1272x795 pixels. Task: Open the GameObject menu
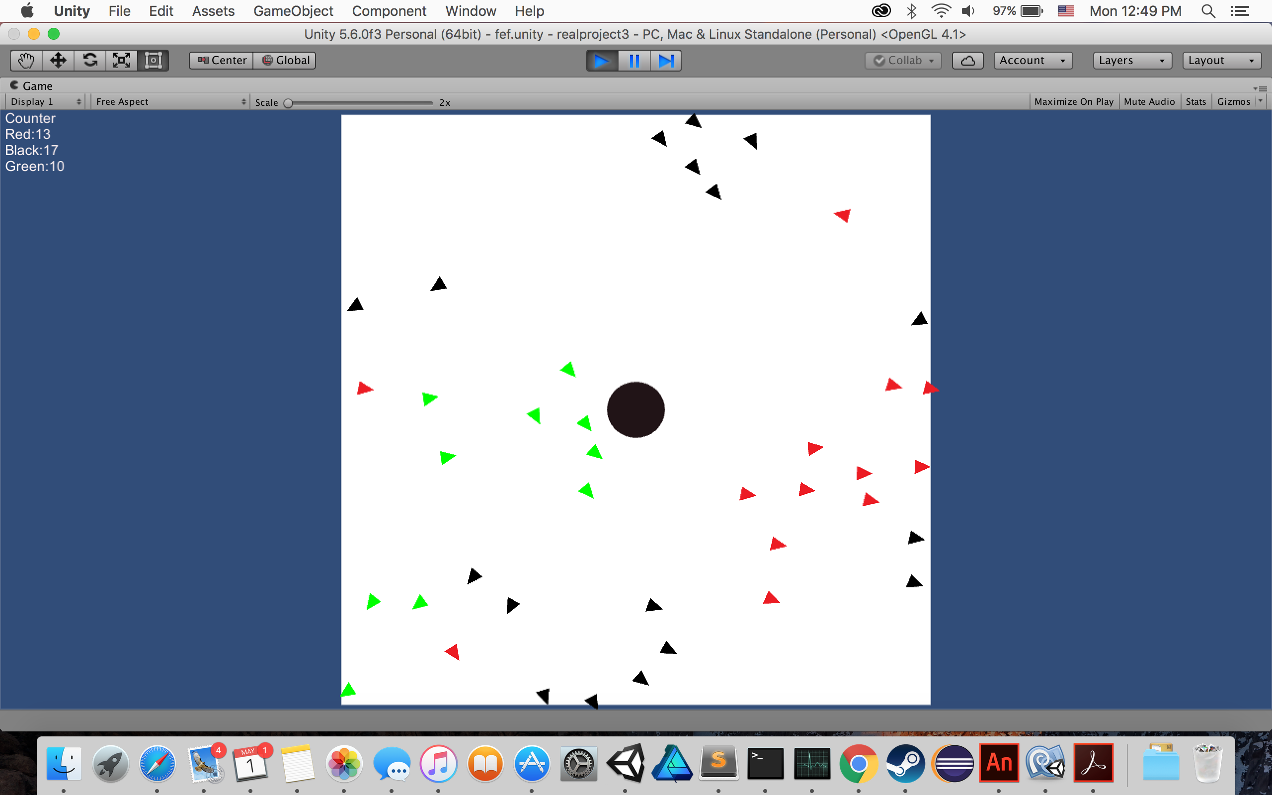coord(293,11)
